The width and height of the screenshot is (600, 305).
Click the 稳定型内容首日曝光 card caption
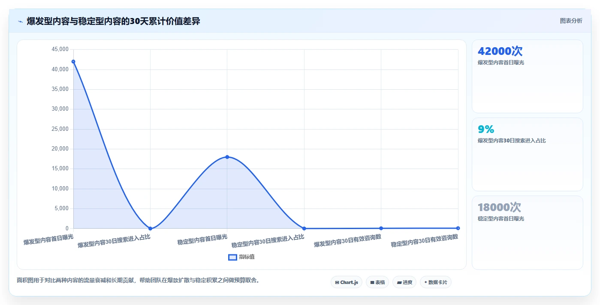pyautogui.click(x=501, y=219)
